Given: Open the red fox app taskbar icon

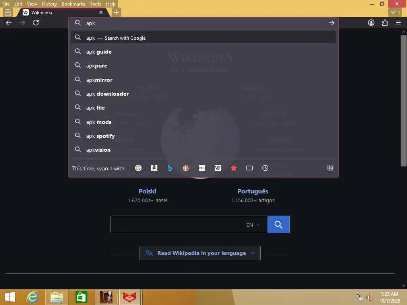Looking at the screenshot, I should 130,297.
